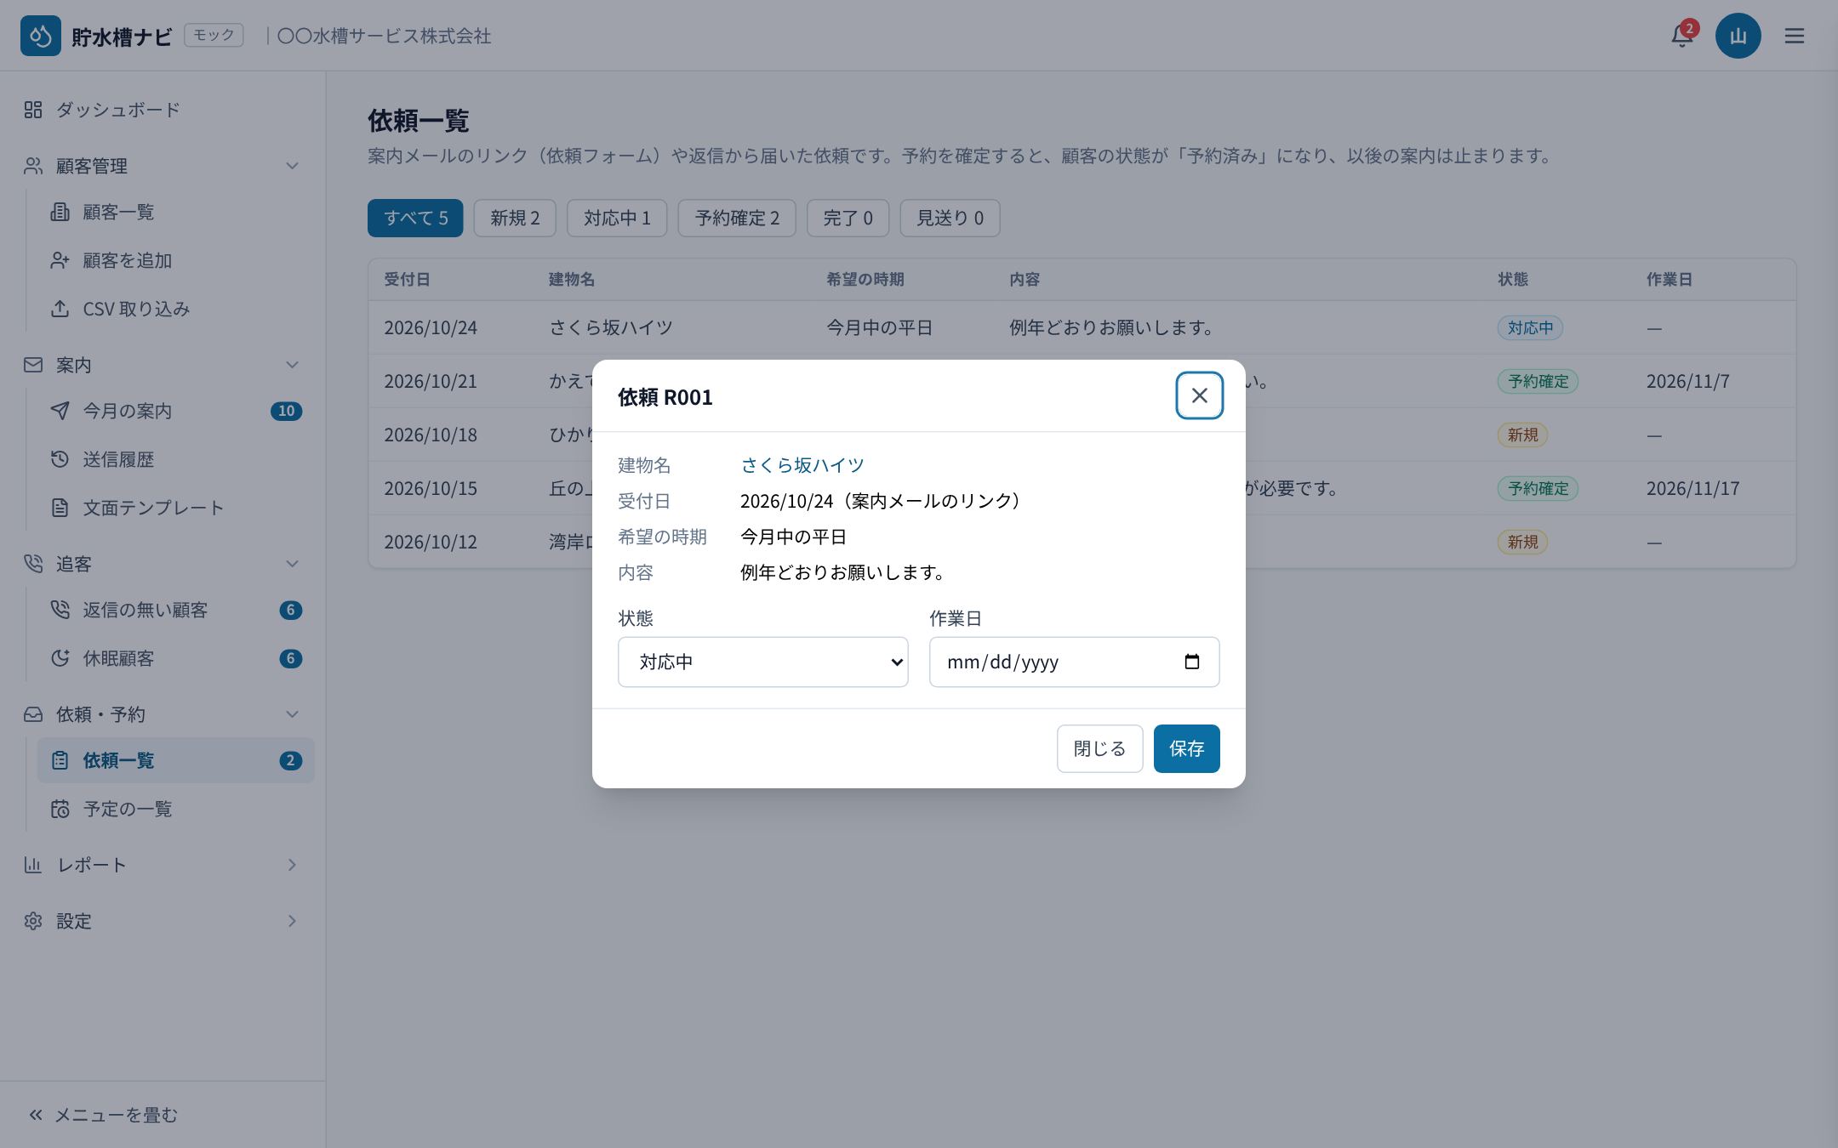Screen dimensions: 1838x1148
Task: Select the 完了 0 filter tab
Action: (848, 218)
